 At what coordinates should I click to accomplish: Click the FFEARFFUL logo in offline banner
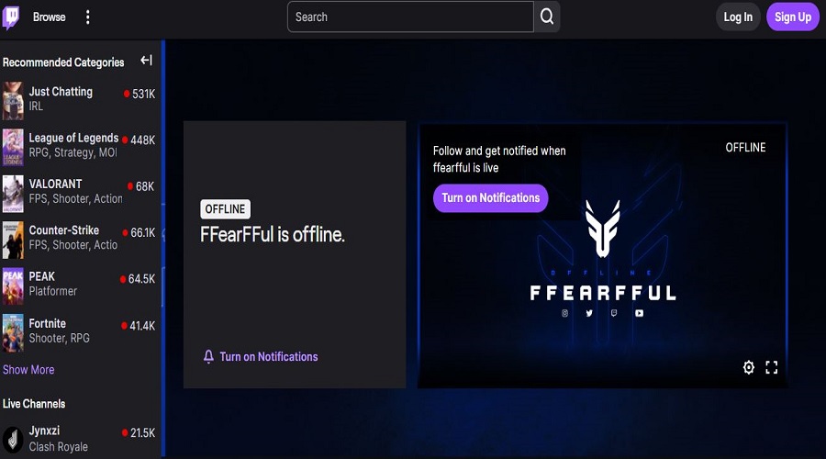pyautogui.click(x=603, y=293)
